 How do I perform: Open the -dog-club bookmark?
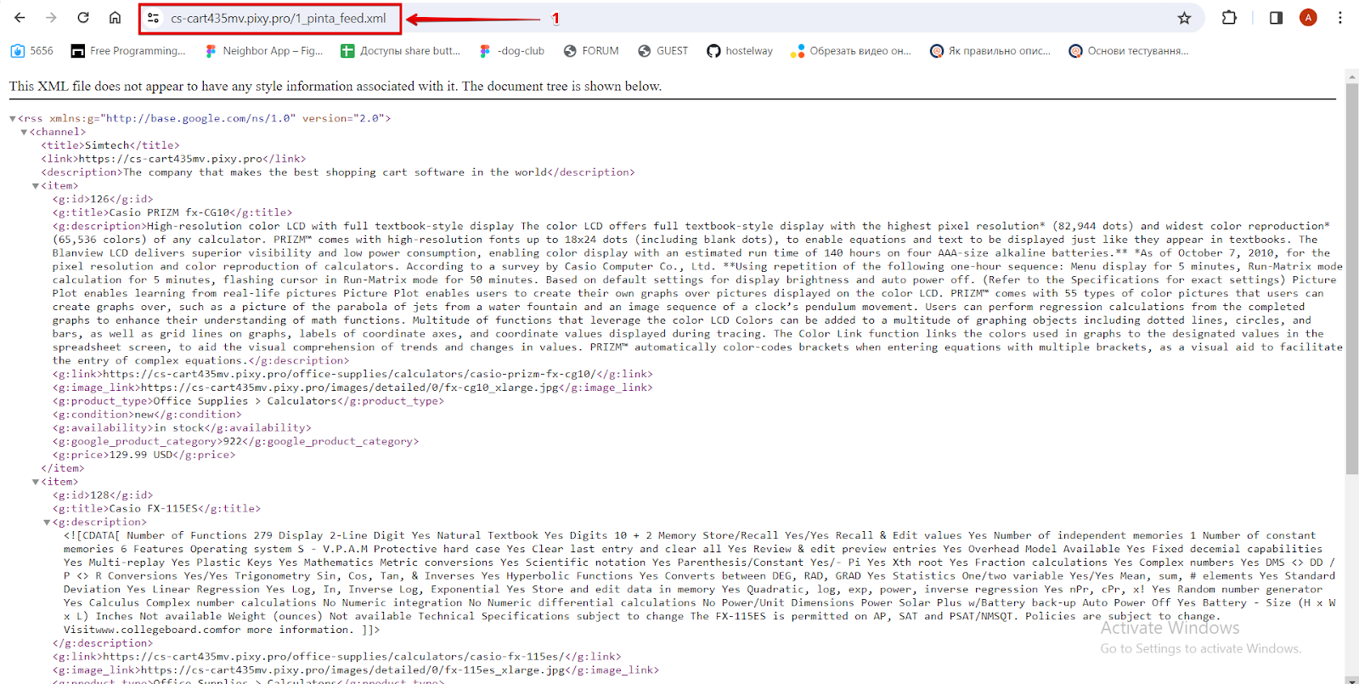[511, 51]
